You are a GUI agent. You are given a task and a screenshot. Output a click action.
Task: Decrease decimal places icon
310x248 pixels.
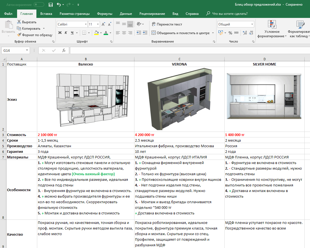tap(251, 33)
